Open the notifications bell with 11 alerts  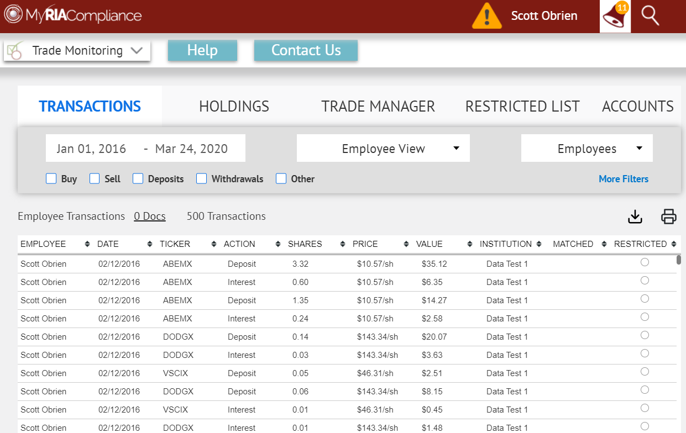pyautogui.click(x=615, y=16)
